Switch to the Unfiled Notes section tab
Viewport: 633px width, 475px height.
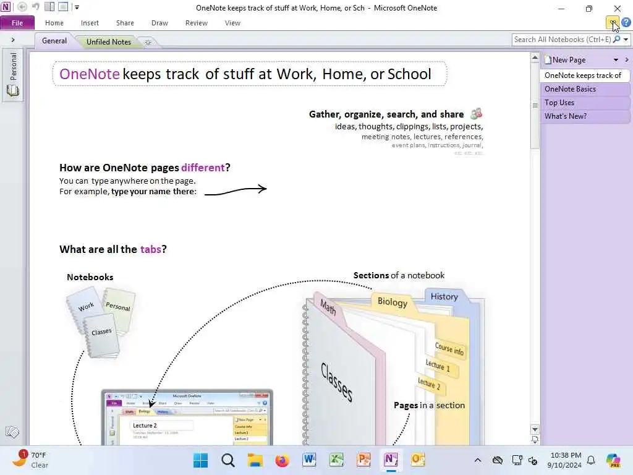click(x=109, y=41)
